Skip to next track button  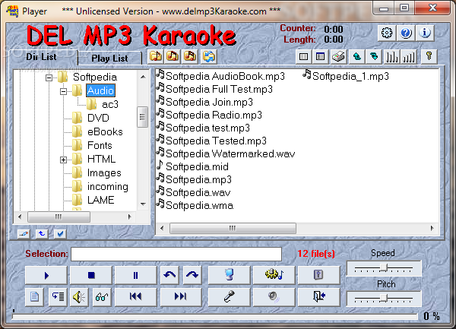coord(181,297)
